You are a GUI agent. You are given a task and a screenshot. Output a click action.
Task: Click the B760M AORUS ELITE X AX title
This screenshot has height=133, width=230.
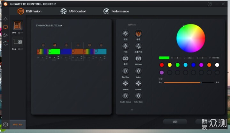point(49,25)
